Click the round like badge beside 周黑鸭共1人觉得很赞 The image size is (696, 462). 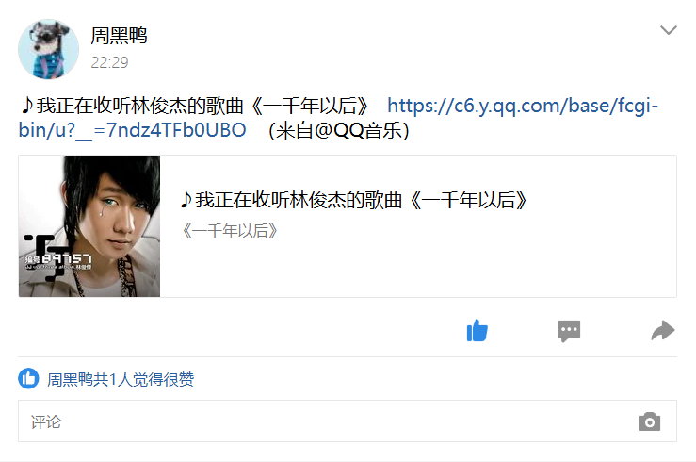tap(29, 378)
